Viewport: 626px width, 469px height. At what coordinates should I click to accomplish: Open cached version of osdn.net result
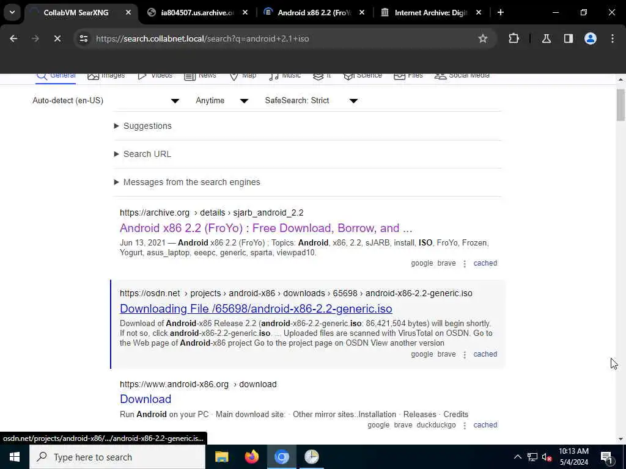point(485,354)
